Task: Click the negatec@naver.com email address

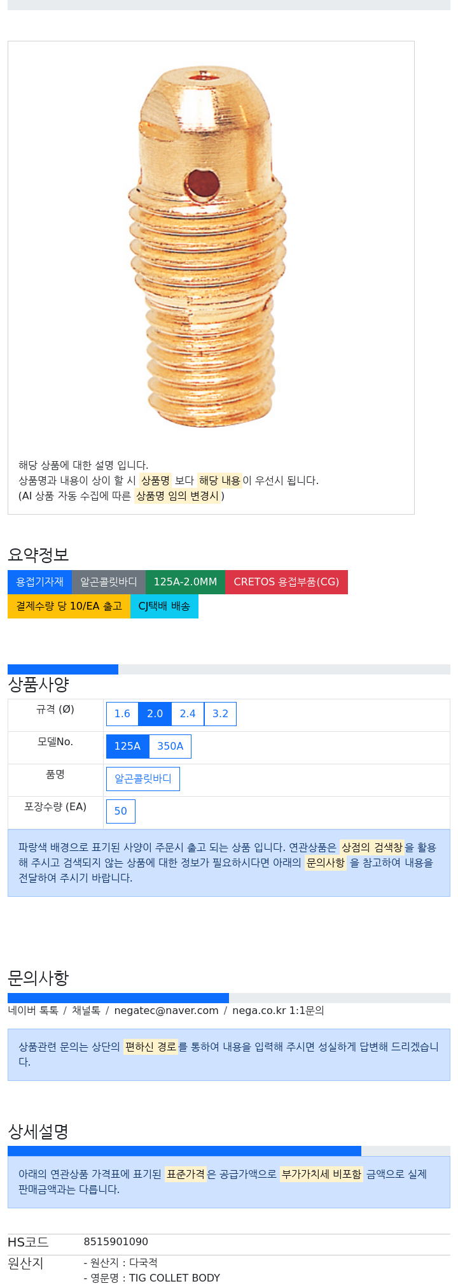Action: click(x=166, y=1011)
